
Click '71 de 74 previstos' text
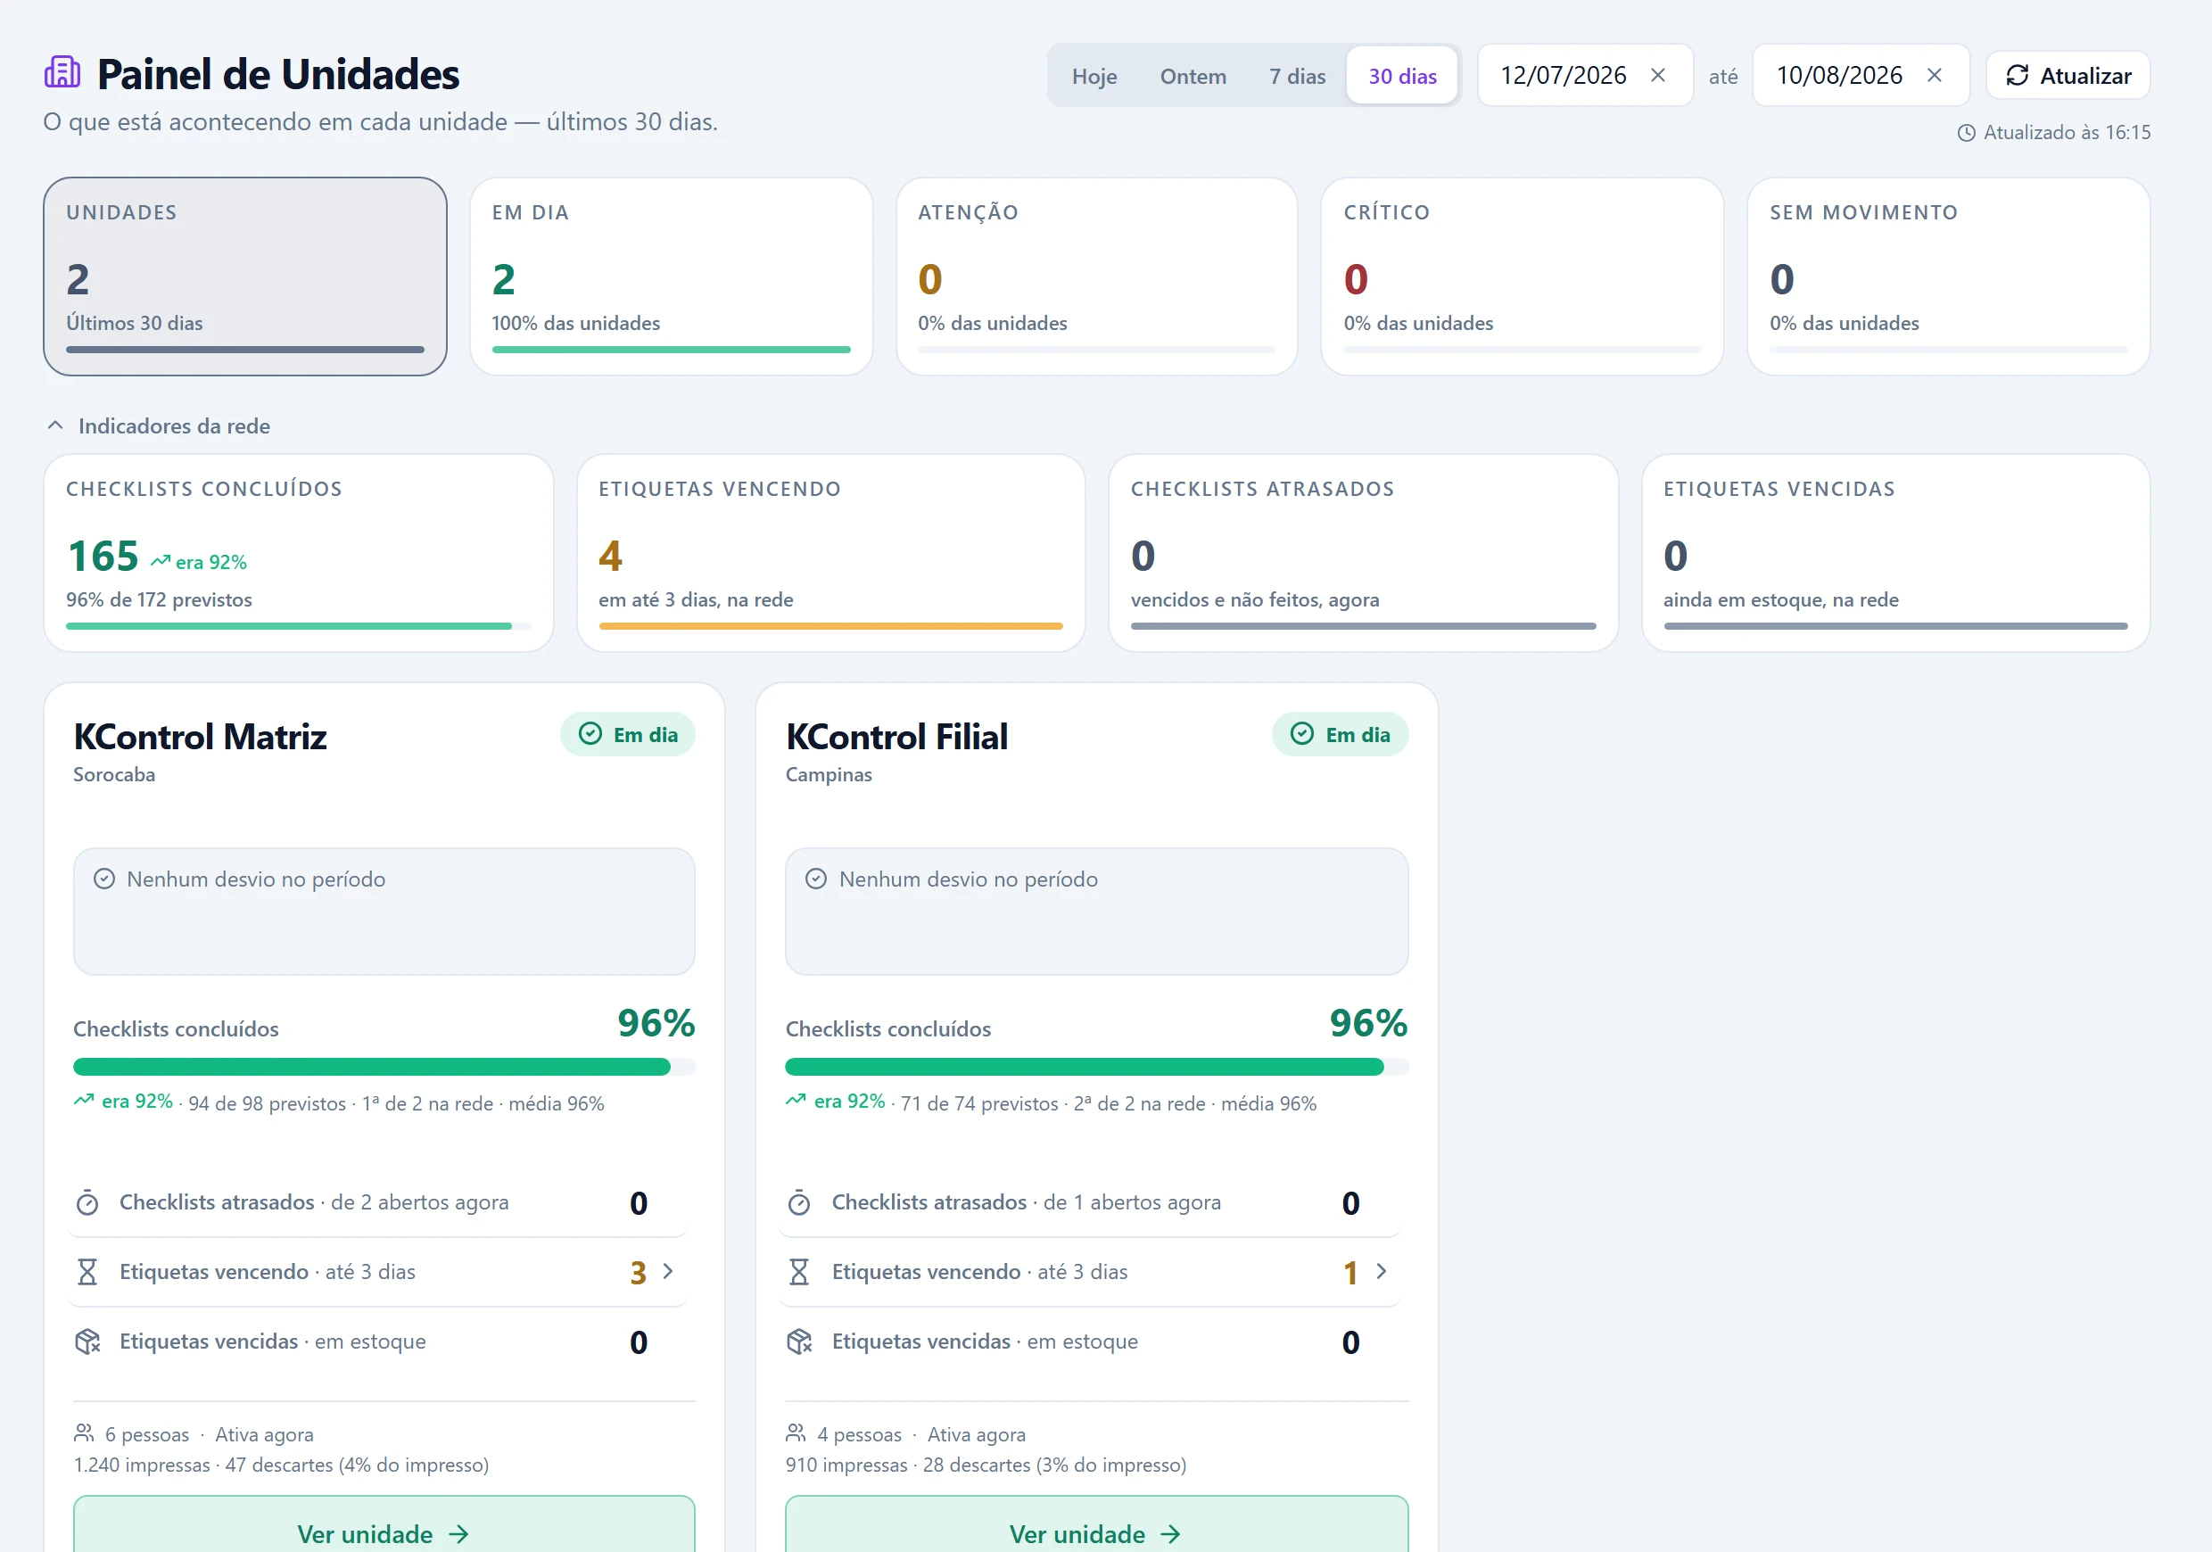pyautogui.click(x=978, y=1104)
